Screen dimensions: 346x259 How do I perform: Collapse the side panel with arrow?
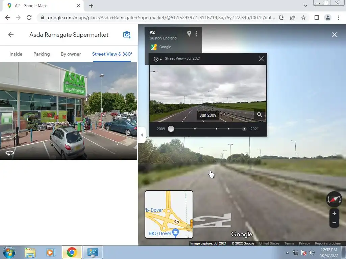point(142,135)
